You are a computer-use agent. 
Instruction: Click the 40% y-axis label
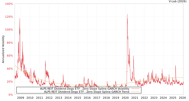[10, 69]
